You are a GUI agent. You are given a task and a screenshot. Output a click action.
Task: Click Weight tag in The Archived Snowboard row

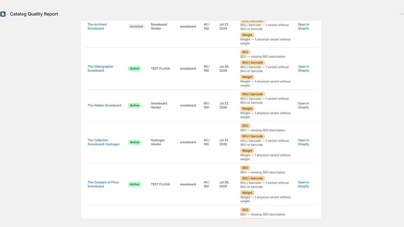247,35
